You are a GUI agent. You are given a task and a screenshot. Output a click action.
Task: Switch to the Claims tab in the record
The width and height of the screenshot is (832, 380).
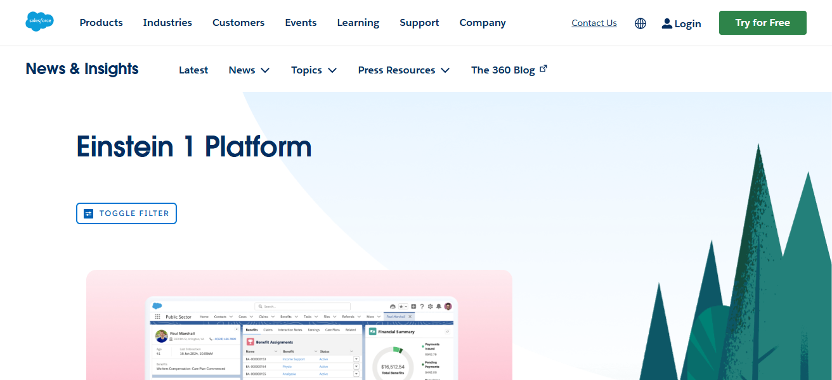click(268, 329)
